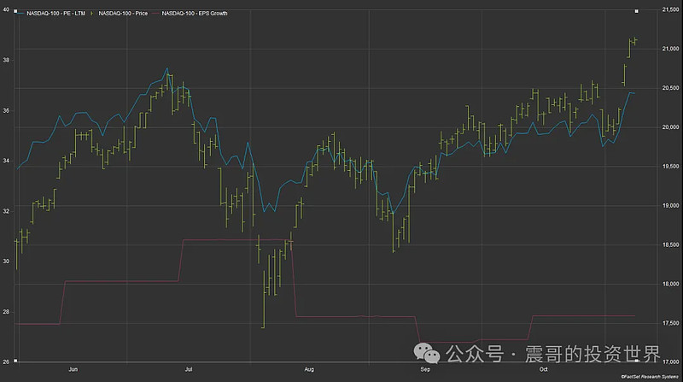Click the 19,500 value on the right axis
683x382 pixels.
(x=670, y=167)
